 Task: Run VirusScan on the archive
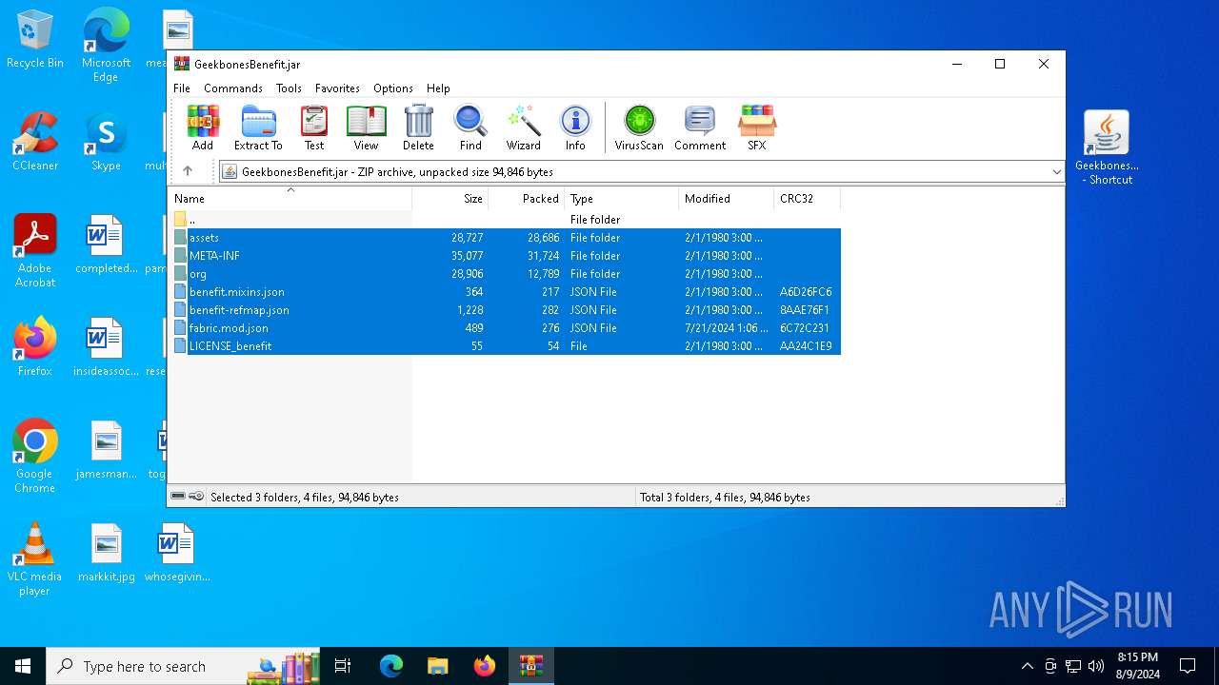pos(639,127)
